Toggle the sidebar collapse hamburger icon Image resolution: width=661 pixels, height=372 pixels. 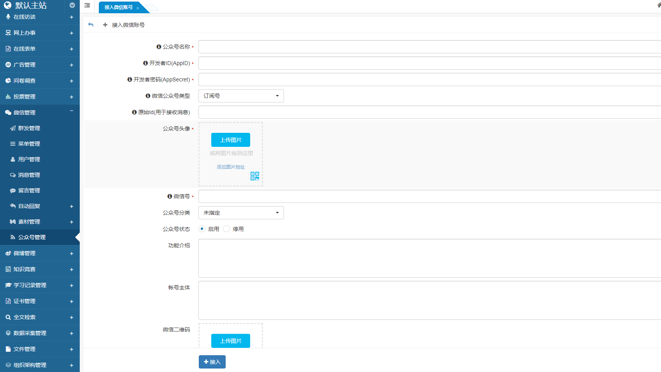(x=87, y=5)
